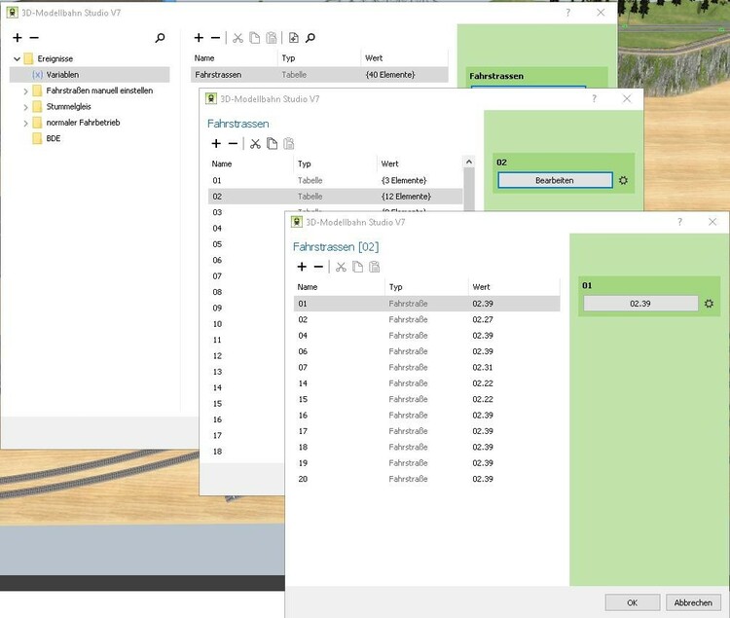Screen dimensions: 730x618
Task: Add a variable in the main window toolbar
Action: [199, 38]
